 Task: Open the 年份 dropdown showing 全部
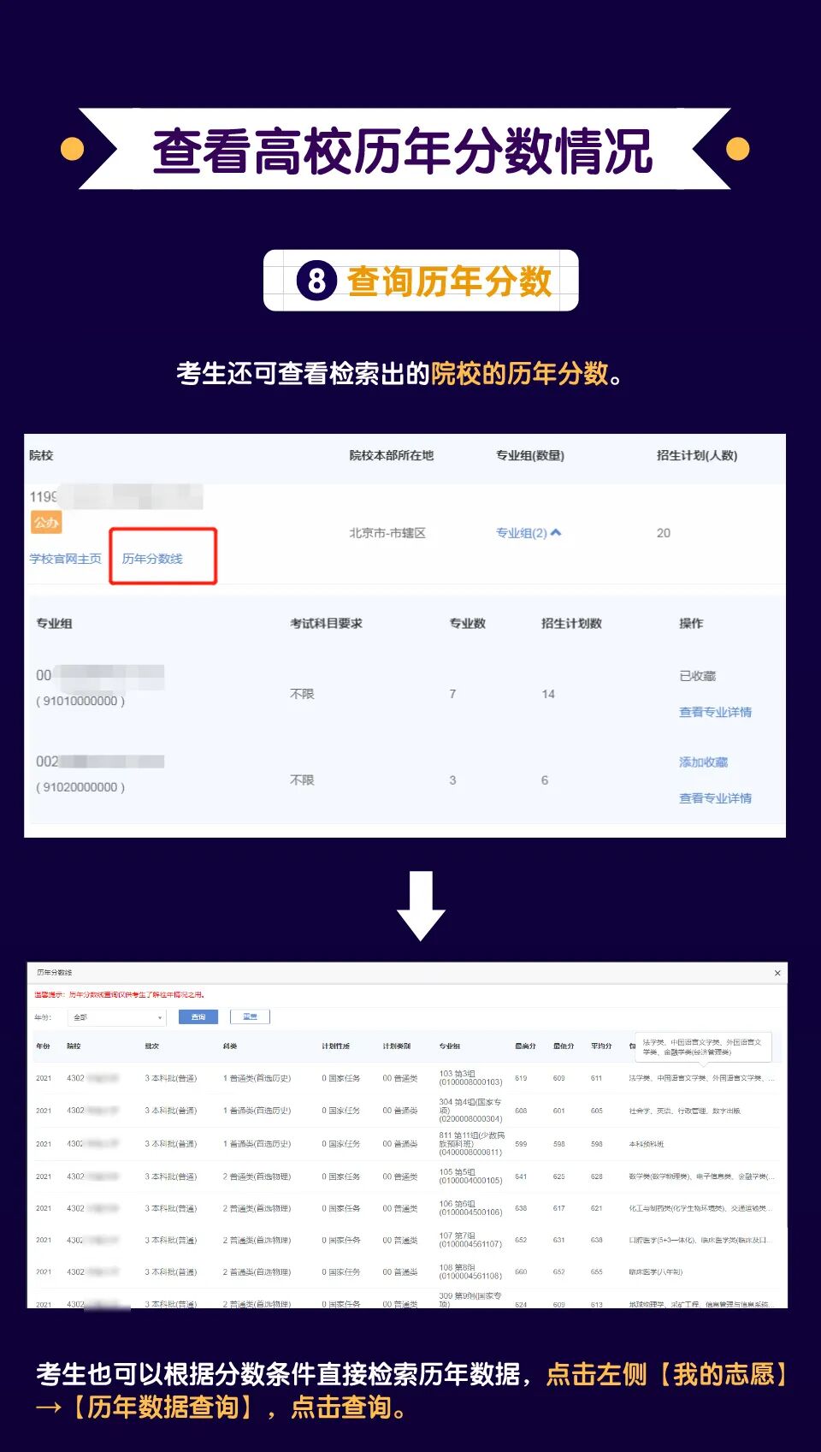pyautogui.click(x=118, y=1017)
